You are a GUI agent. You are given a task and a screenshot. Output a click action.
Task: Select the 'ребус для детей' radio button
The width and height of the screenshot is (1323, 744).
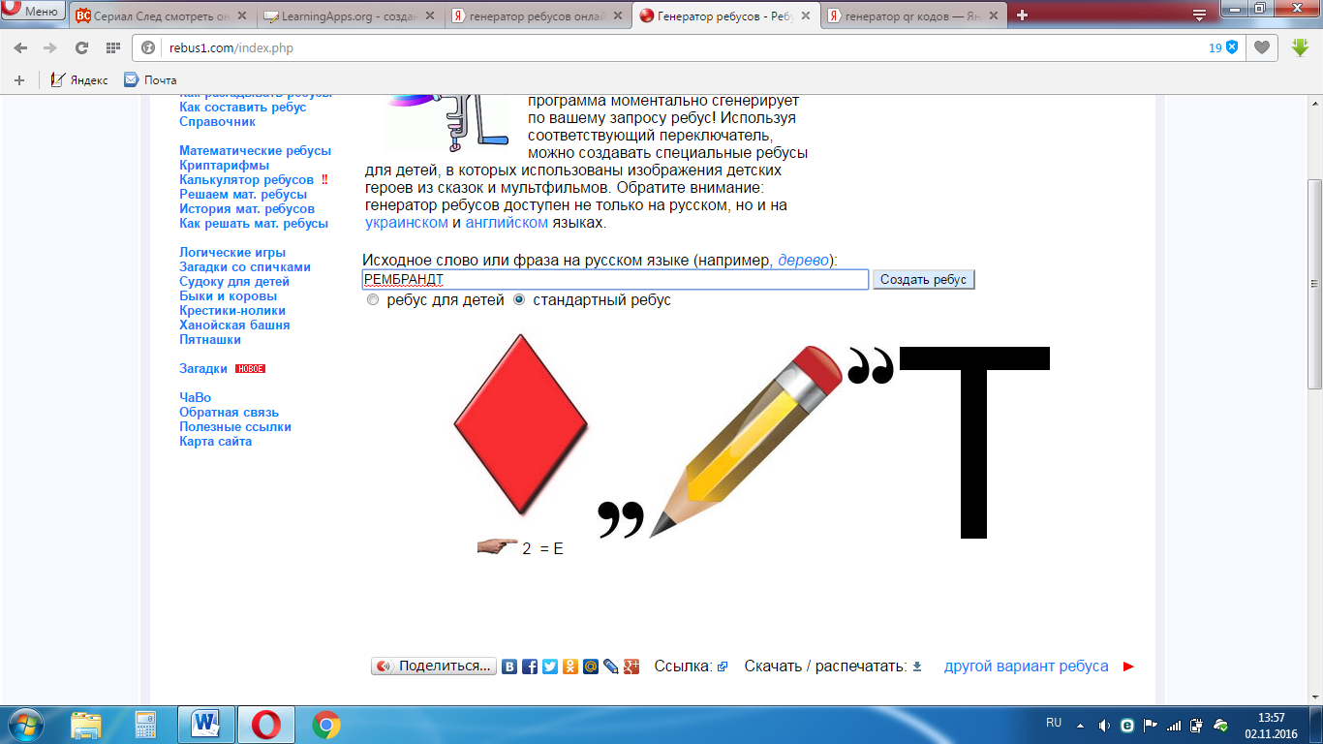(373, 300)
